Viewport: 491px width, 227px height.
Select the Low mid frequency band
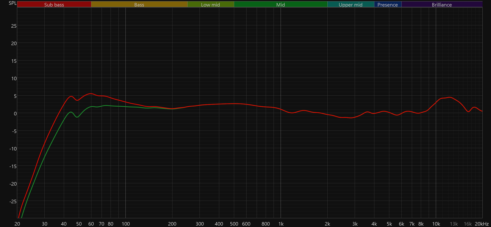coord(211,5)
